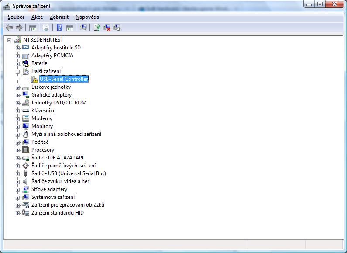The height and width of the screenshot is (253, 347).
Task: Maximize the Správce zařízení window
Action: (320, 4)
